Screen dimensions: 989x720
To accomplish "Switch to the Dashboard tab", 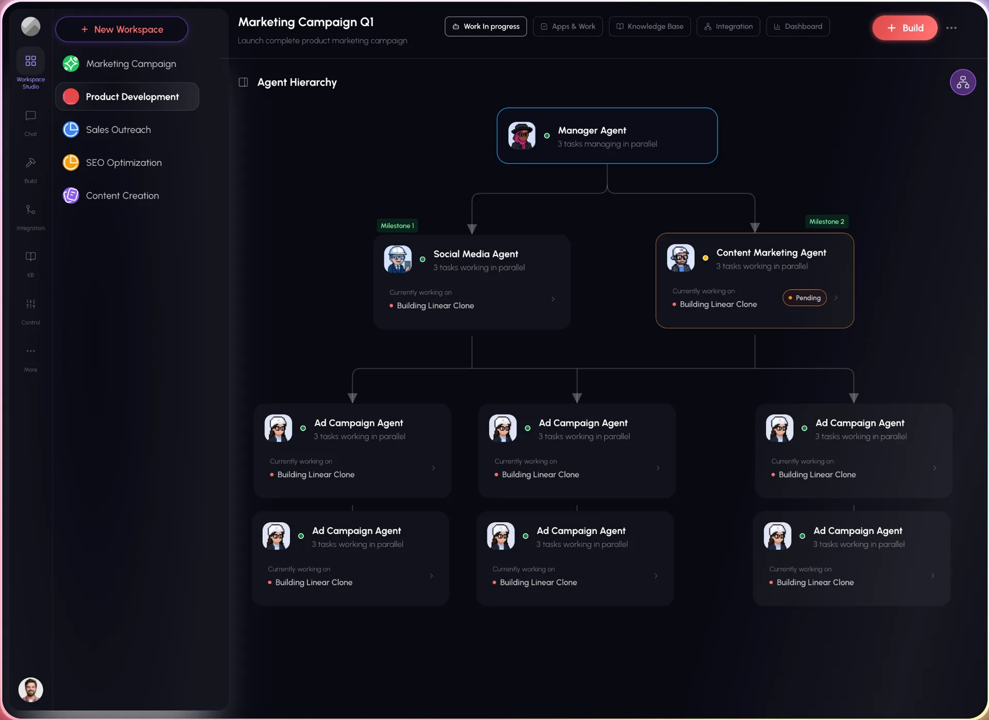I will (x=797, y=26).
